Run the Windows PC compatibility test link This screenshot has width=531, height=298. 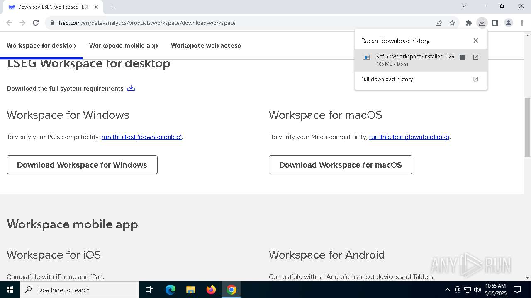coord(141,137)
